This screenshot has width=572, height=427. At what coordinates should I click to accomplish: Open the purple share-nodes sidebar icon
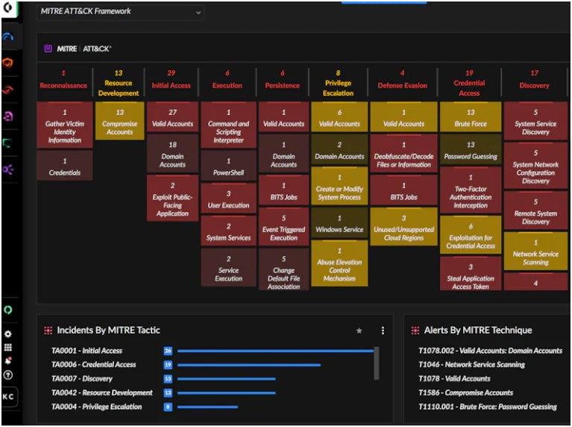8,169
